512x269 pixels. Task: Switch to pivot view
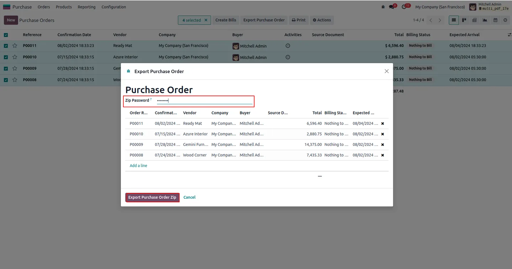474,20
